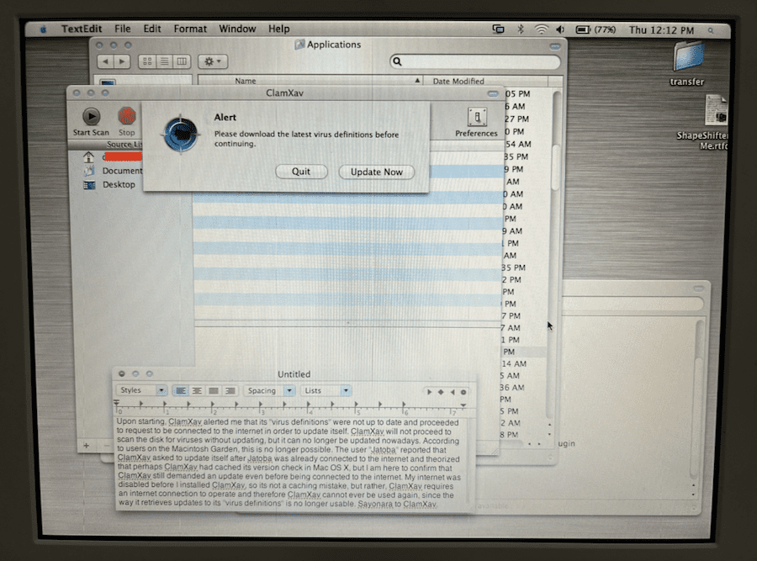The width and height of the screenshot is (757, 561).
Task: Select the left tab stop marker
Action: [x=429, y=392]
